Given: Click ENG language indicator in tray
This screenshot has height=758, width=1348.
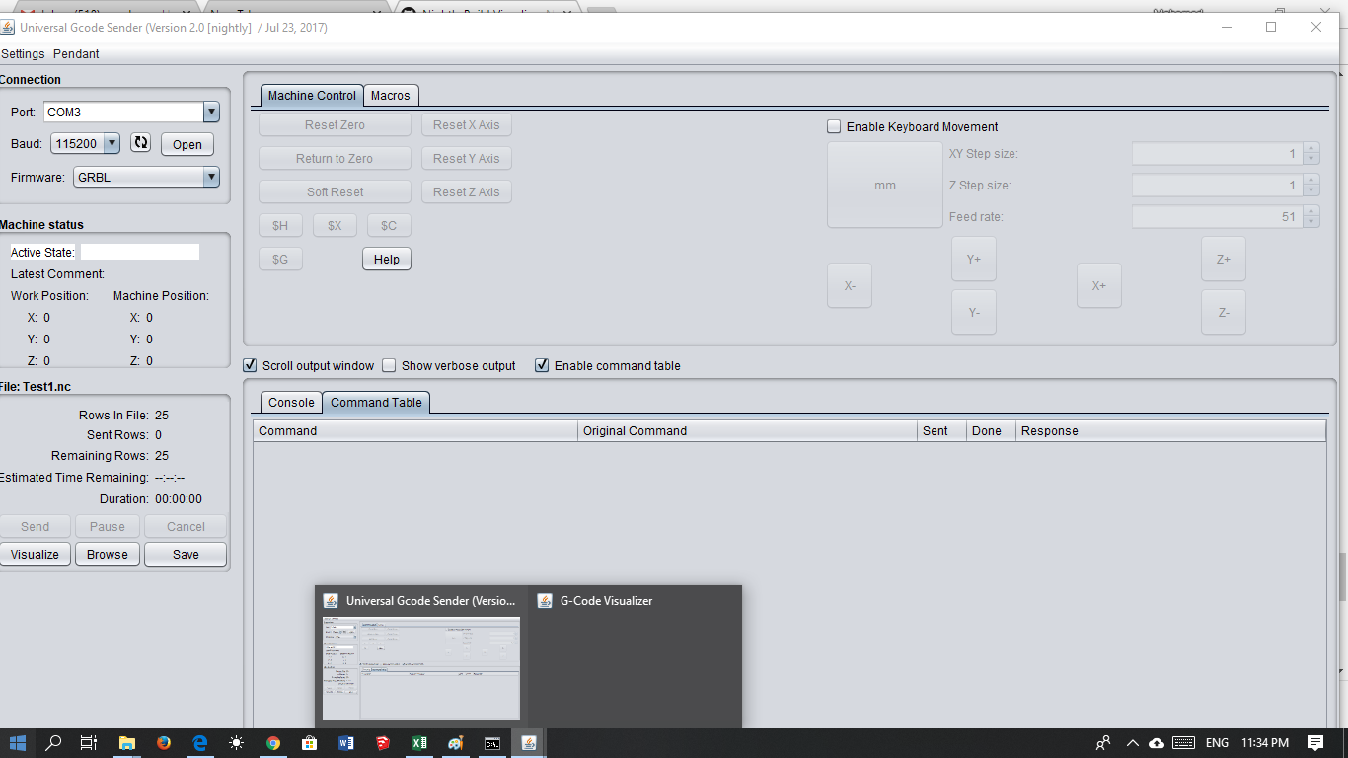Looking at the screenshot, I should coord(1217,743).
